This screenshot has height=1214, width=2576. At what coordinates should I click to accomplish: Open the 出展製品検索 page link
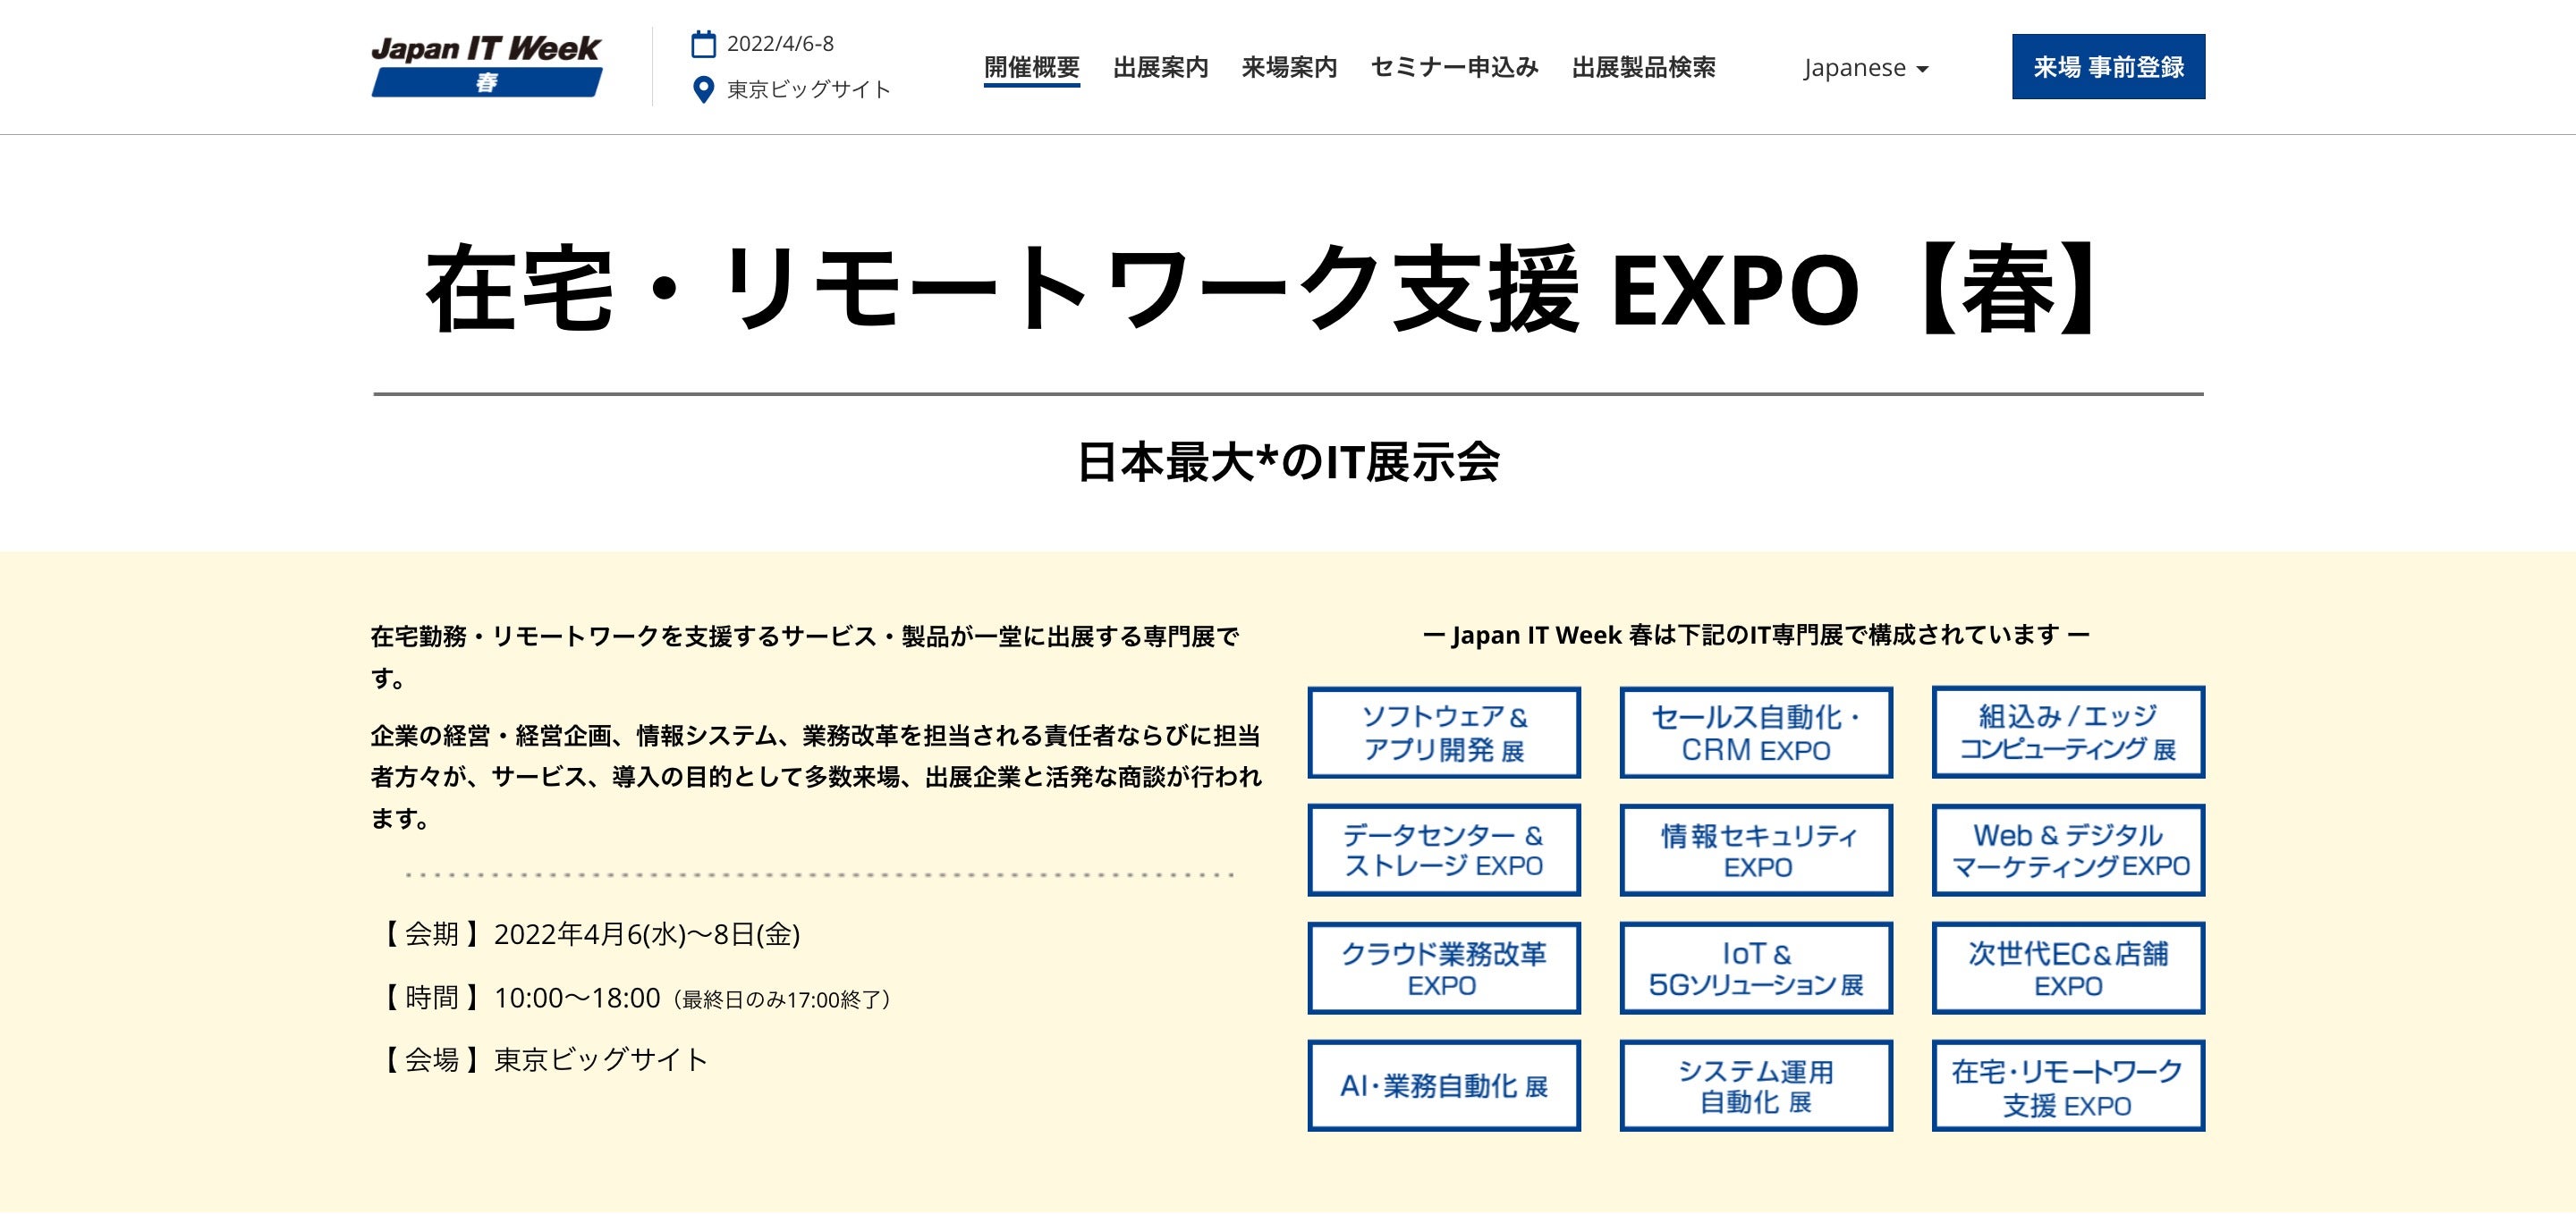(1643, 67)
